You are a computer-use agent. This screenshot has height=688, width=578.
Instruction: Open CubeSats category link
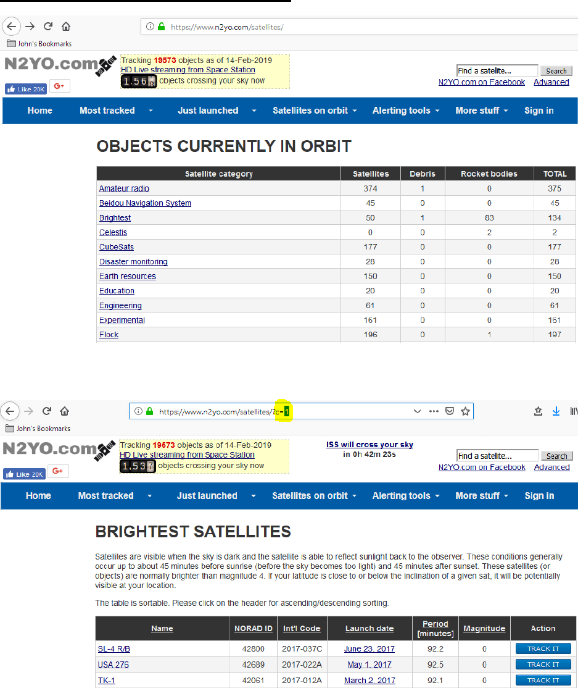click(116, 246)
